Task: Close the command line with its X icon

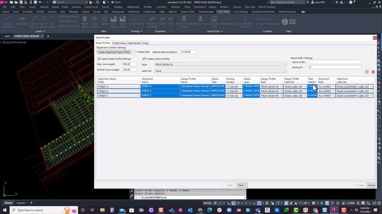Action: coord(131,191)
